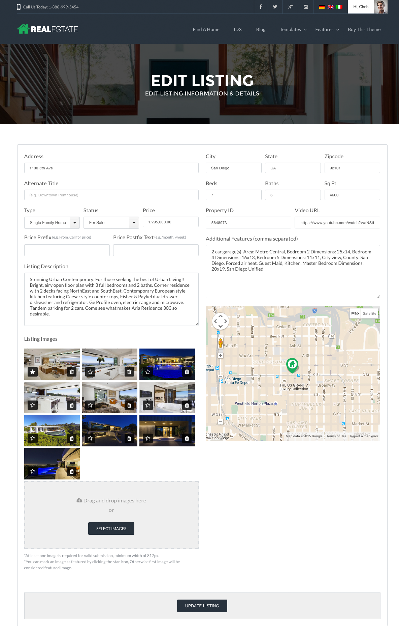Open the Instagram icon in top bar
This screenshot has width=399, height=635.
pos(306,7)
